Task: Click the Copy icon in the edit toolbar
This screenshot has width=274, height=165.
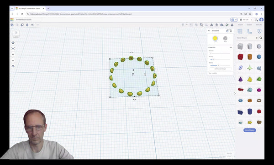Action: (12, 25)
